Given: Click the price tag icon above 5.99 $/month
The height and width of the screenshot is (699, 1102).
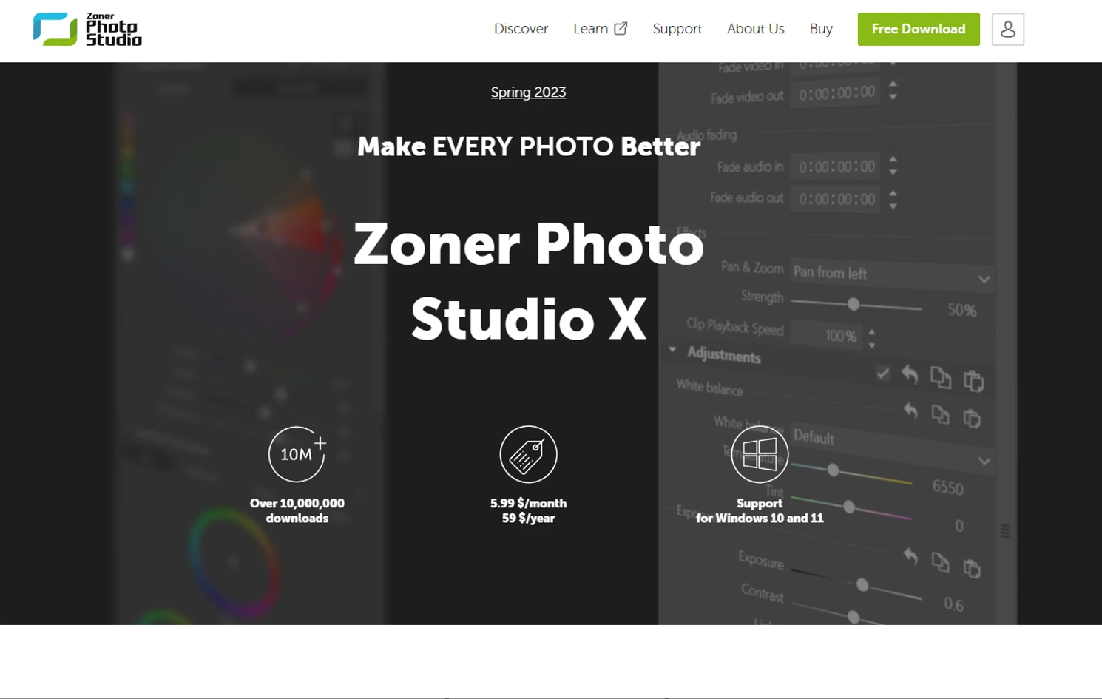Looking at the screenshot, I should [x=528, y=453].
